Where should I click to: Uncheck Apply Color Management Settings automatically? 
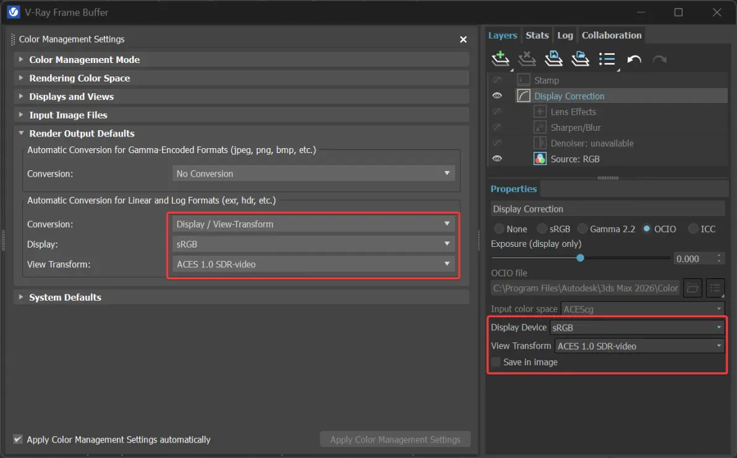pyautogui.click(x=18, y=439)
